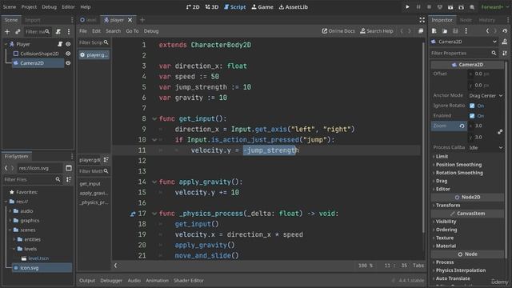The width and height of the screenshot is (512, 288).
Task: Select CollisionShape2D node in tree
Action: click(x=39, y=54)
